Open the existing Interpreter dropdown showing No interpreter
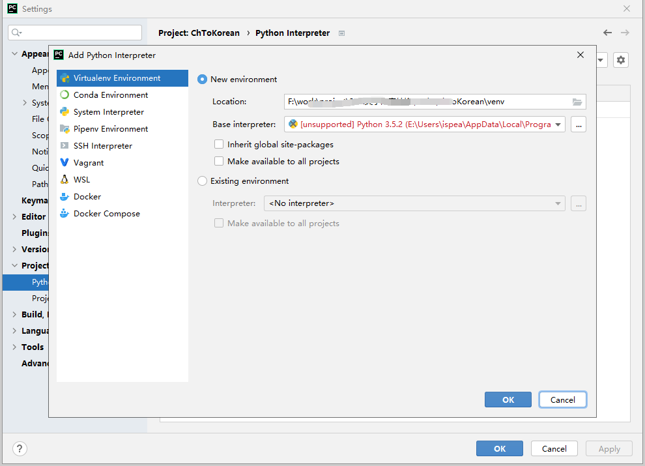Viewport: 645px width, 466px height. click(414, 203)
